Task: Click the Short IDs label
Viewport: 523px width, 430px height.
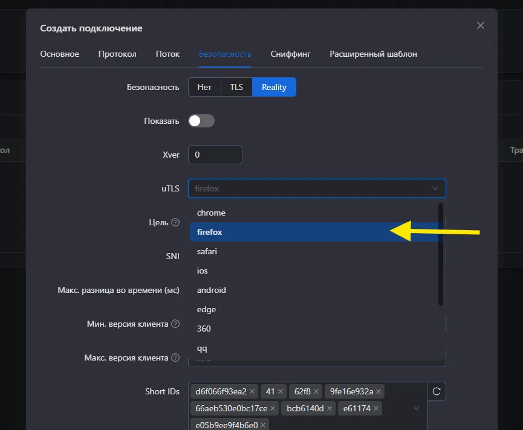Action: pos(162,391)
